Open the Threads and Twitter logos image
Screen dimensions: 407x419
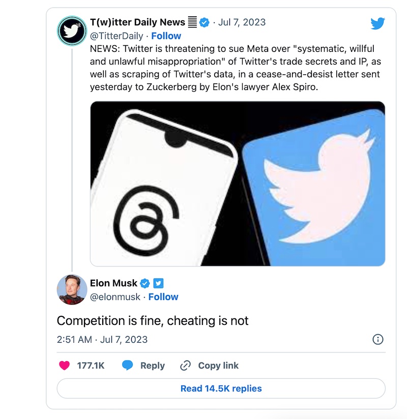(238, 184)
